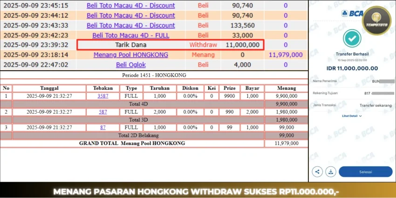Viewport: 396px width, 198px height.
Task: Select the Rekening Tujuan label
Action: 325,93
